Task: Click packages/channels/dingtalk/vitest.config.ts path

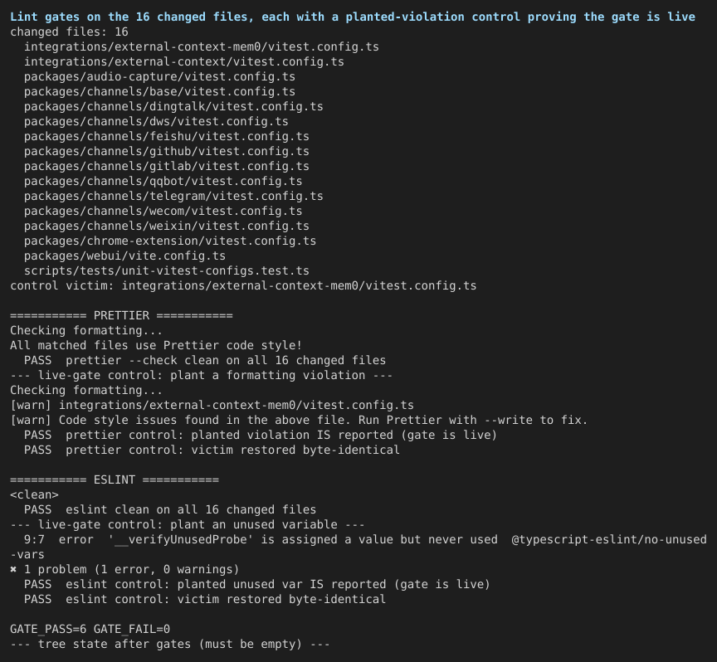Action: (173, 106)
